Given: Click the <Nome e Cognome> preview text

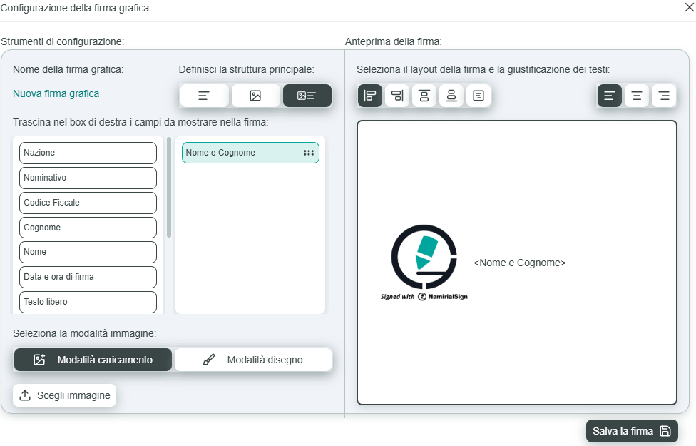Looking at the screenshot, I should [520, 263].
